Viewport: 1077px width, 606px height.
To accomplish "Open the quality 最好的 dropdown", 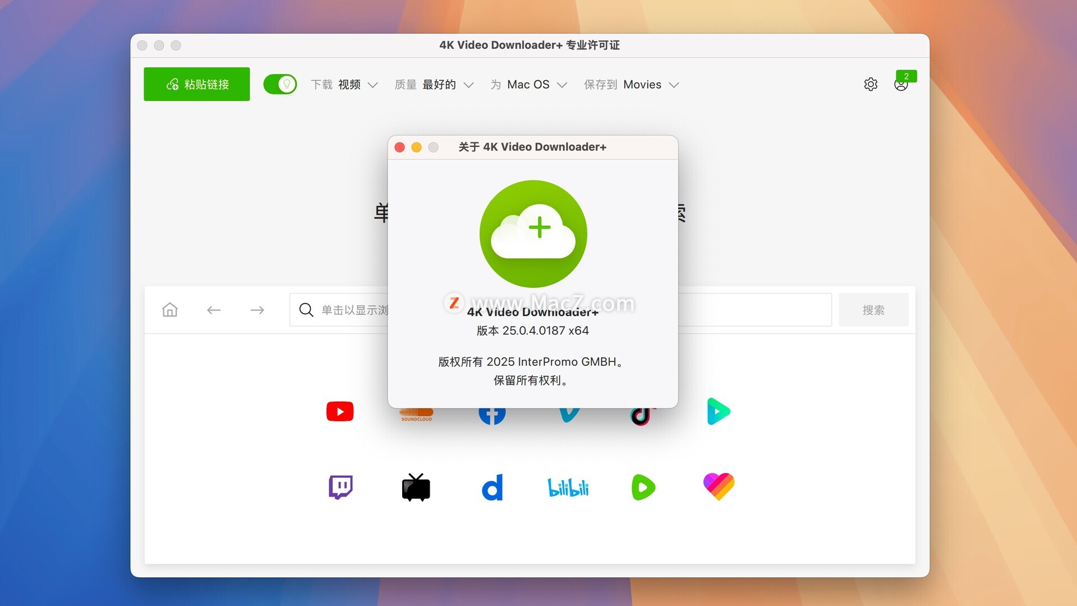I will click(x=434, y=85).
